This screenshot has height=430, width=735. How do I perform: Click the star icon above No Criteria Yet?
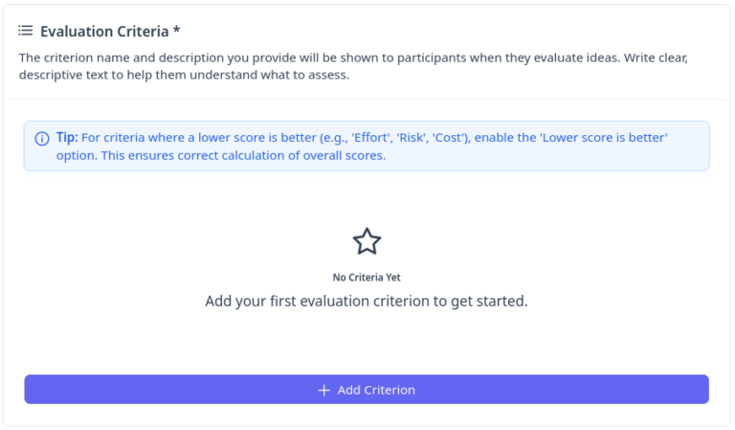pos(367,241)
